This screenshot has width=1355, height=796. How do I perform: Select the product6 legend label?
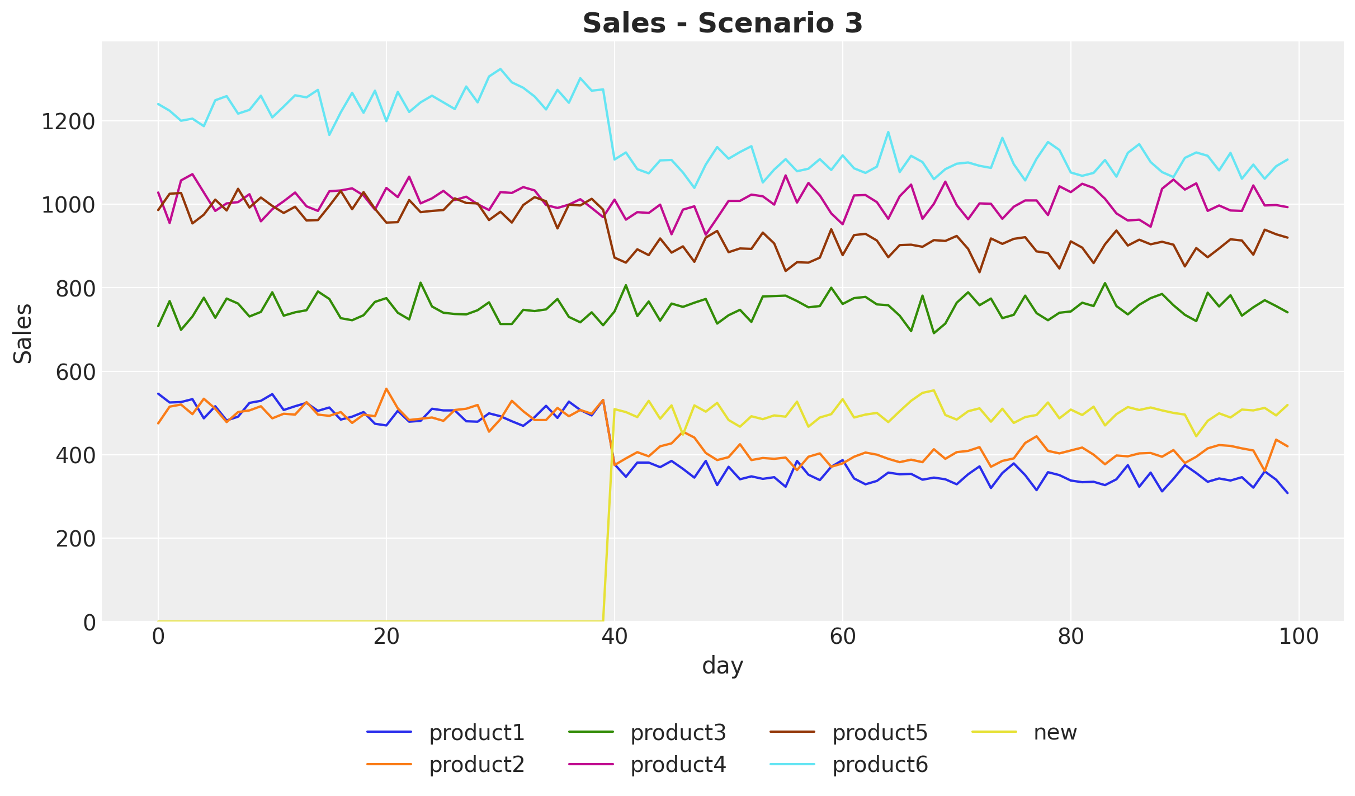pyautogui.click(x=880, y=765)
